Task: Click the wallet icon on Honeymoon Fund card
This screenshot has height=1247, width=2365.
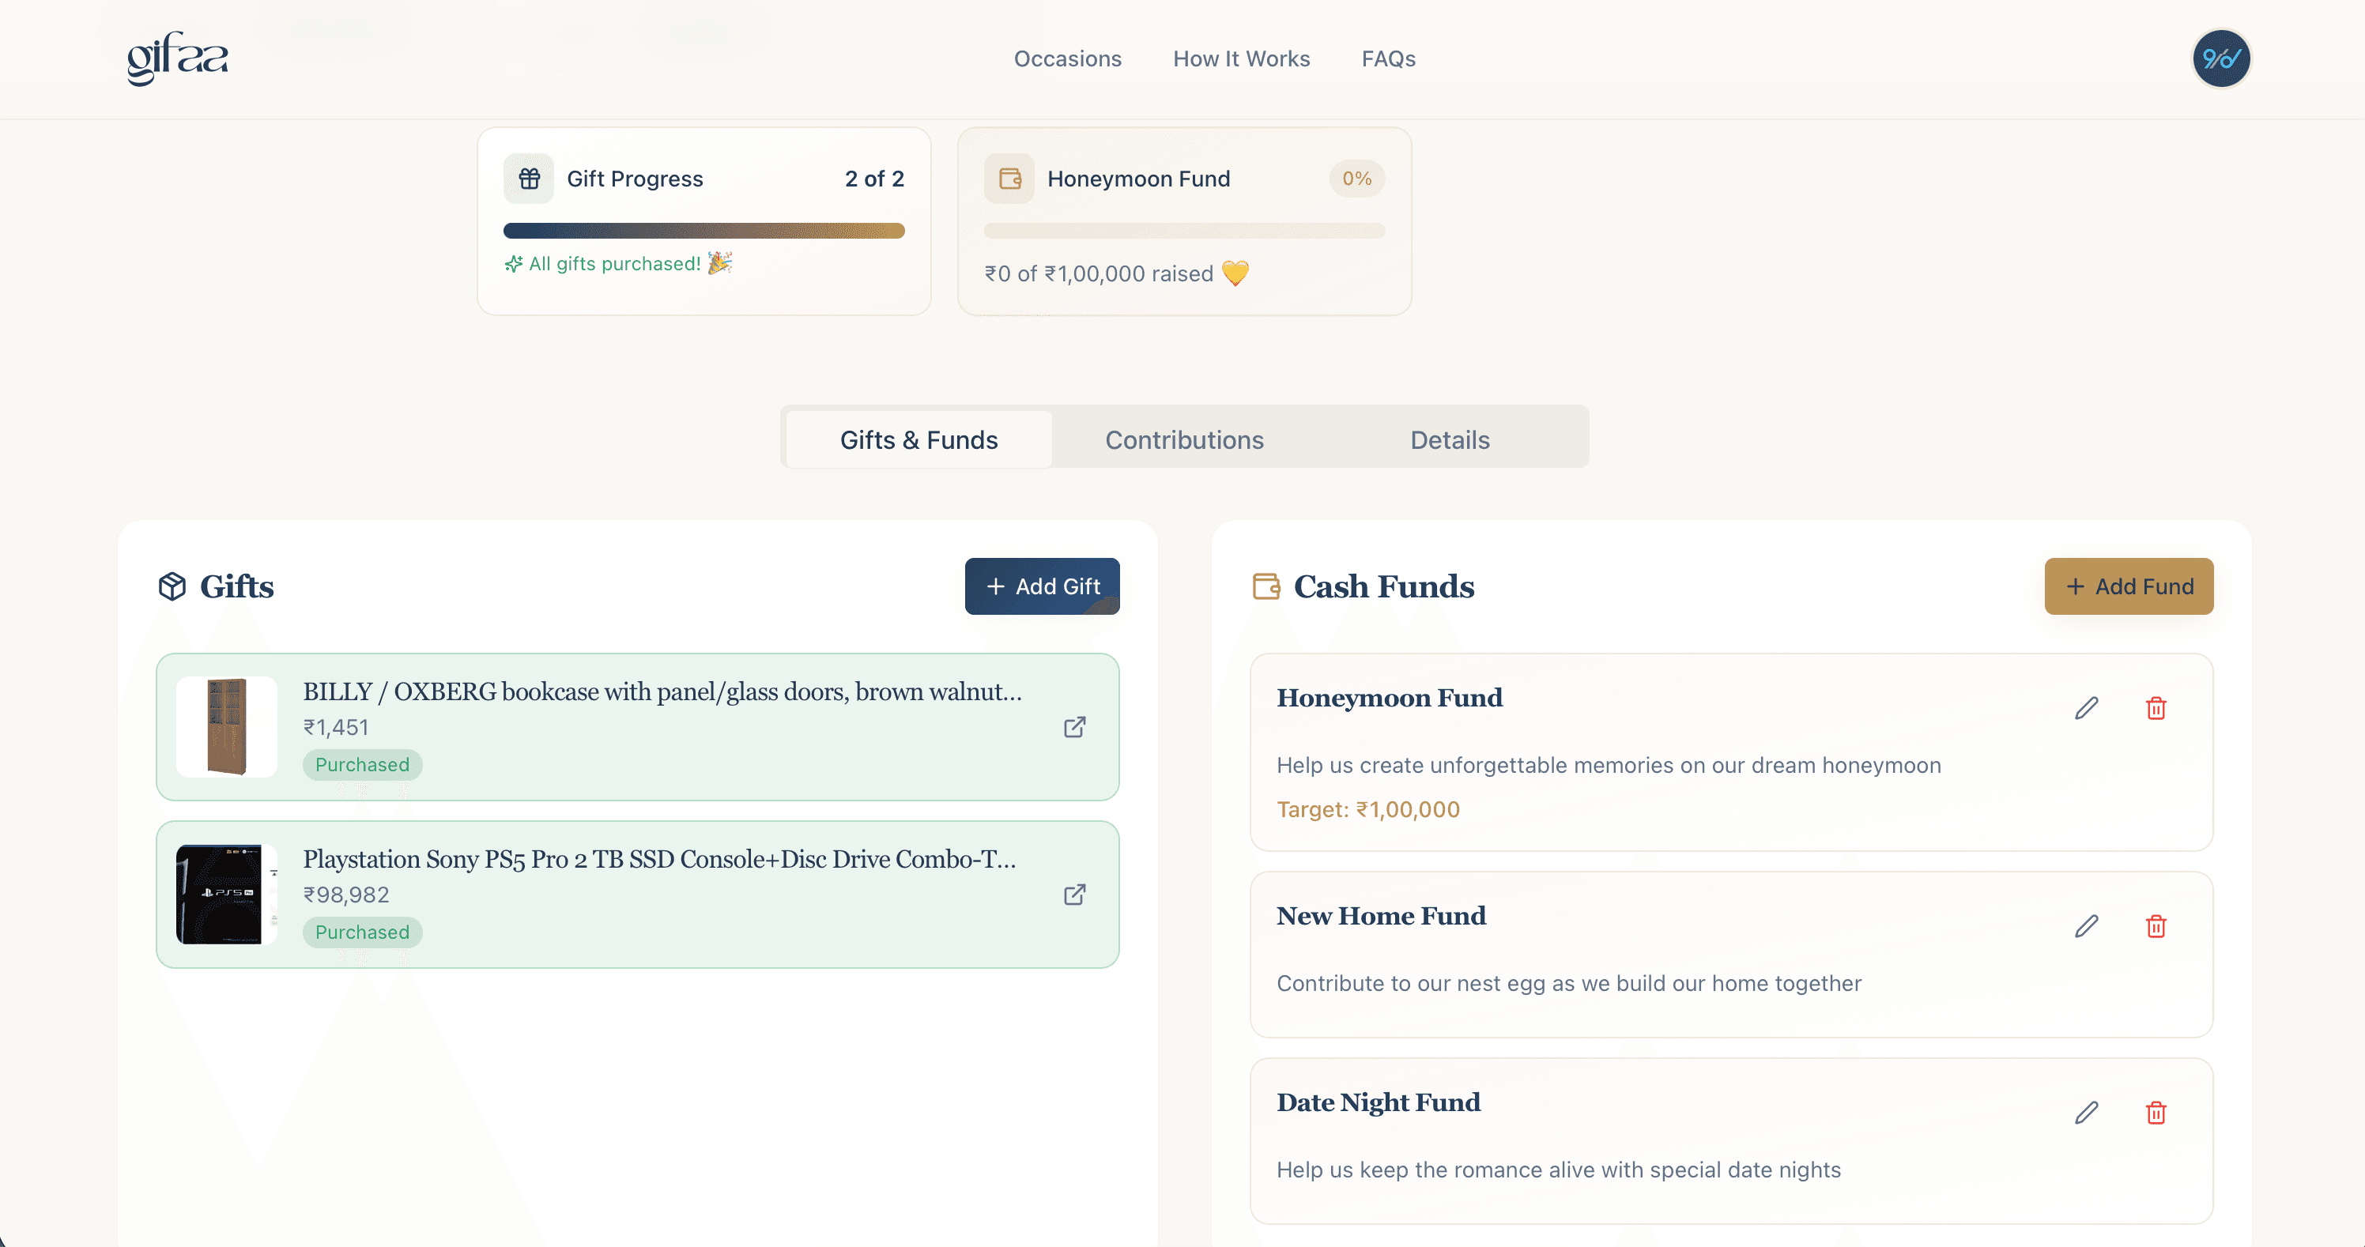Action: [x=1010, y=178]
